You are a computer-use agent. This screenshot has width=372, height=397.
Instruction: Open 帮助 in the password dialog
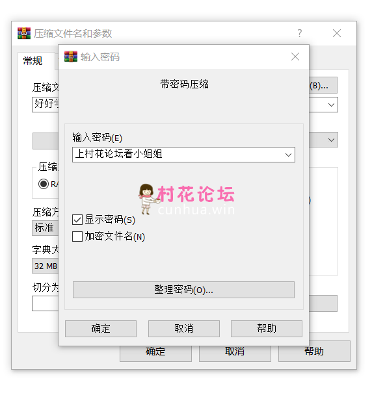267,329
